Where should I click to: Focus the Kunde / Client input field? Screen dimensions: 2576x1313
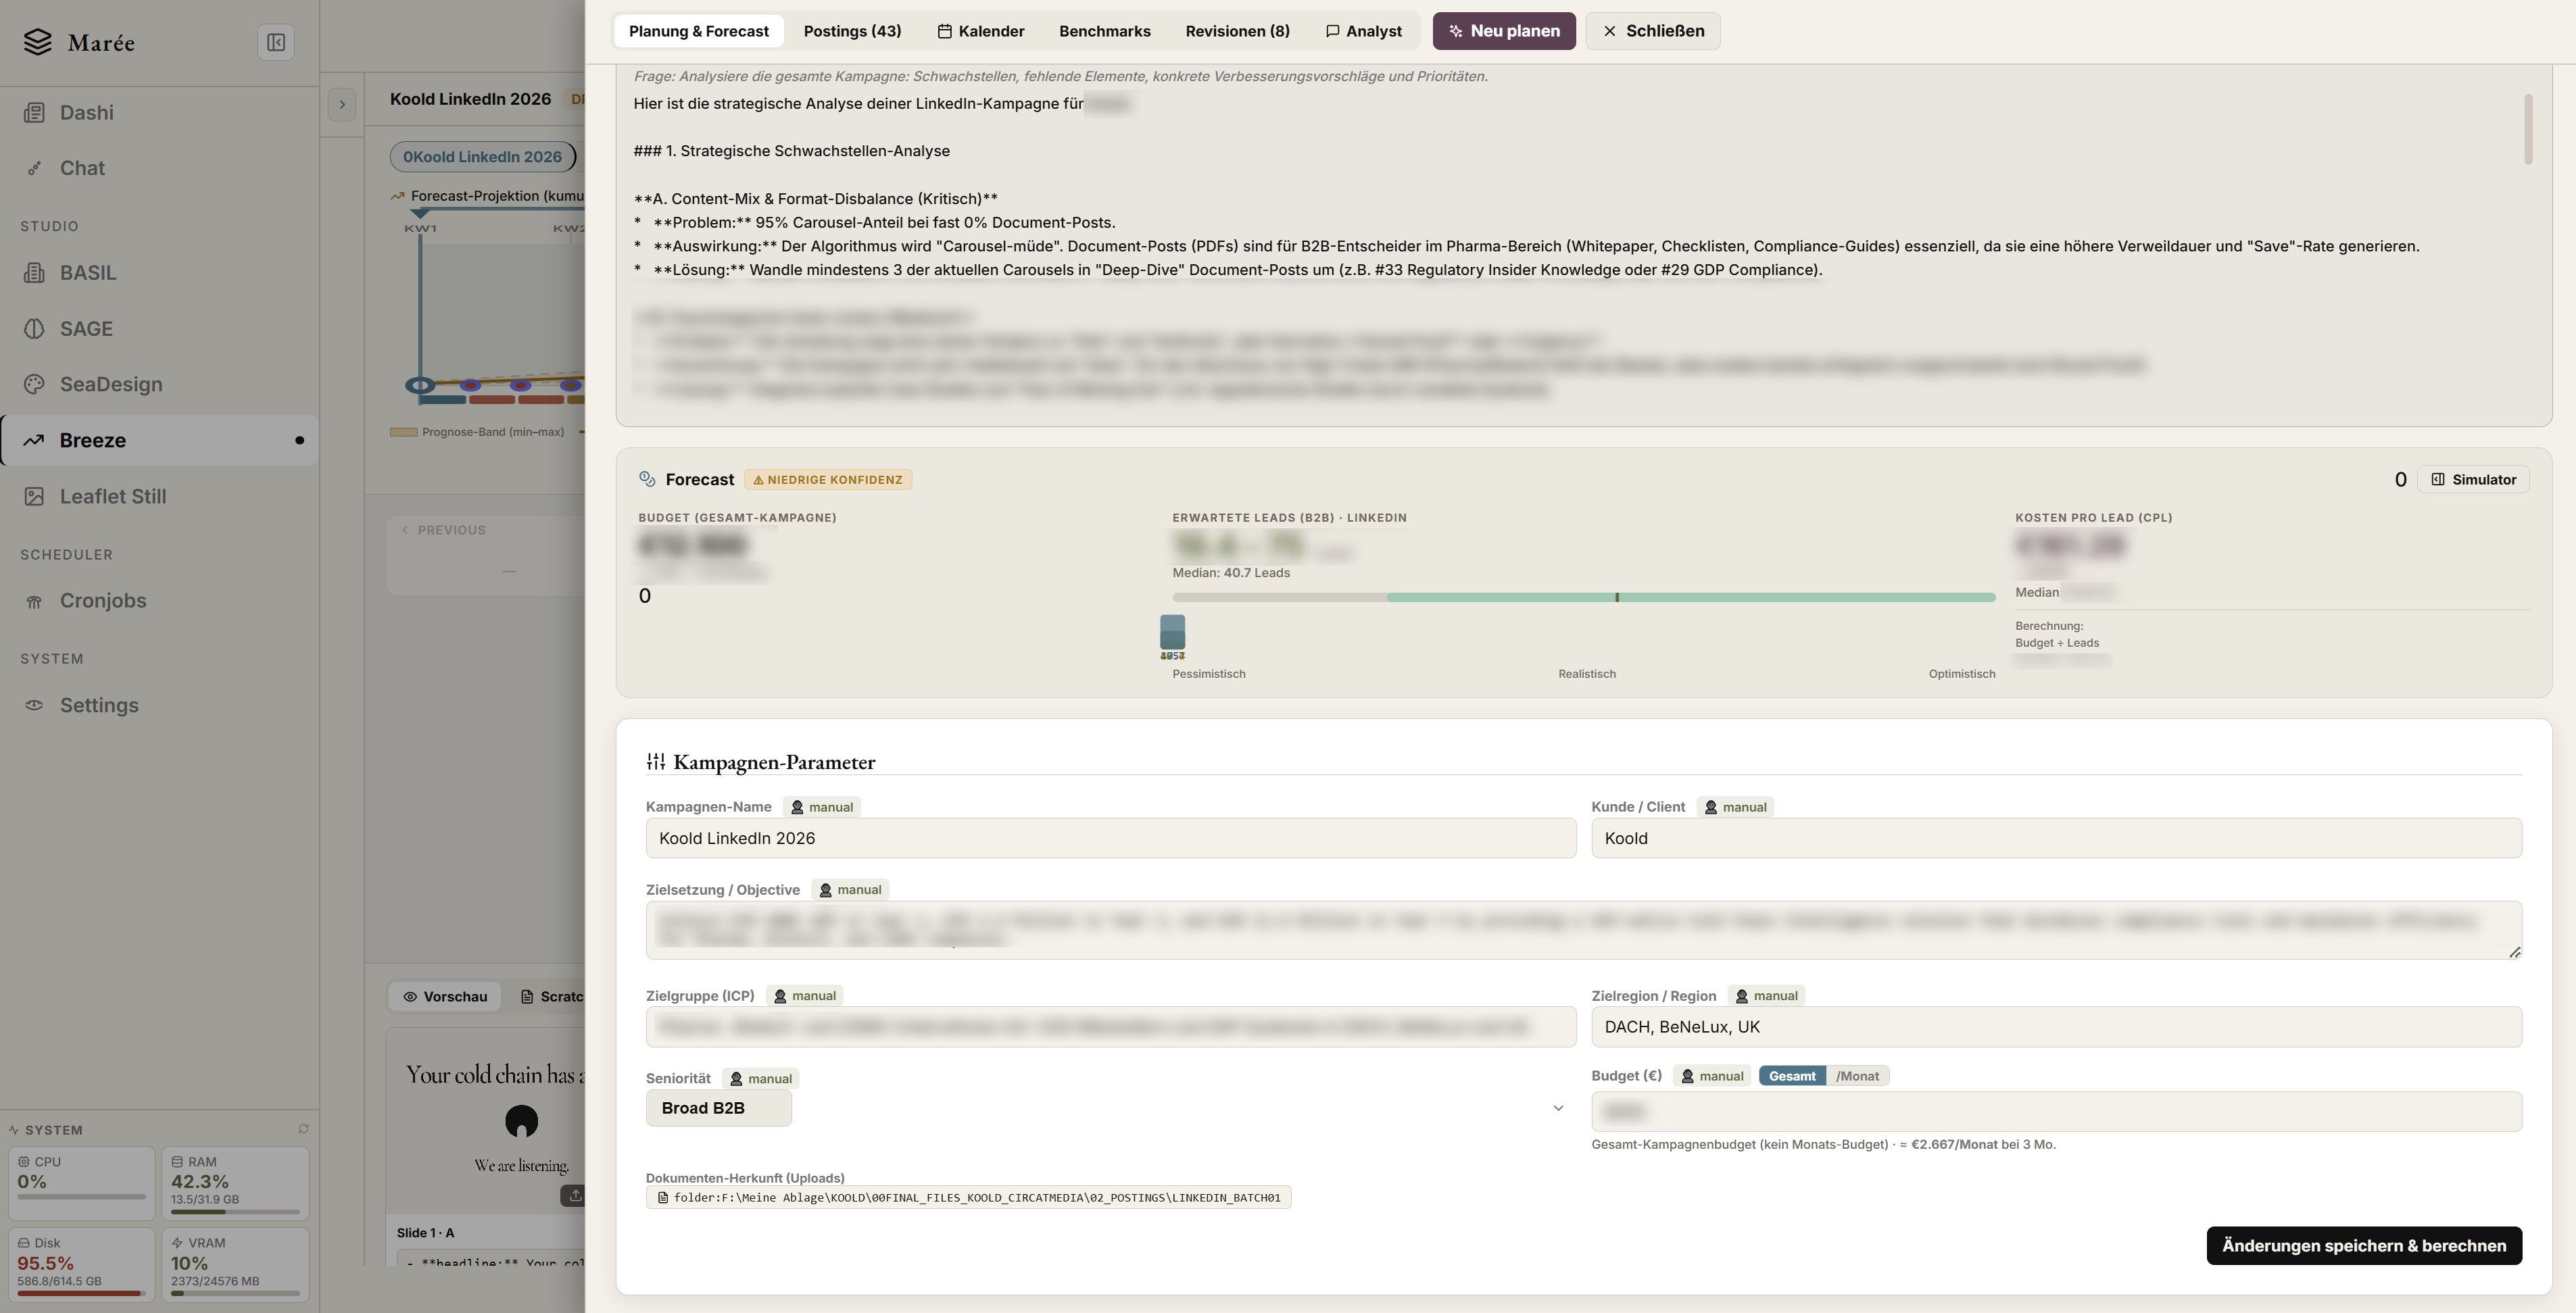(x=2057, y=838)
